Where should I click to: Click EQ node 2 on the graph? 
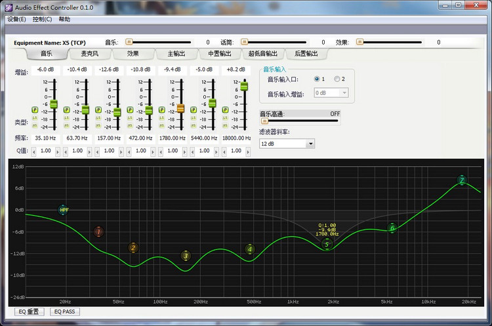133,248
